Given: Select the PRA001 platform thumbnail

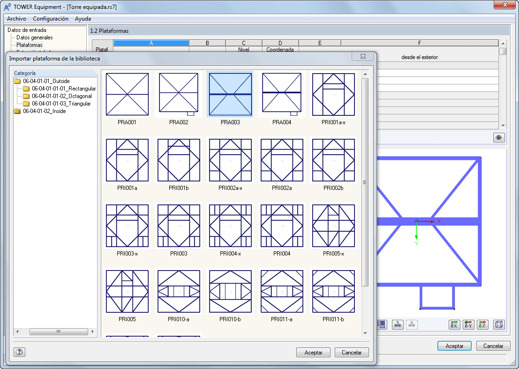Looking at the screenshot, I should pos(127,94).
